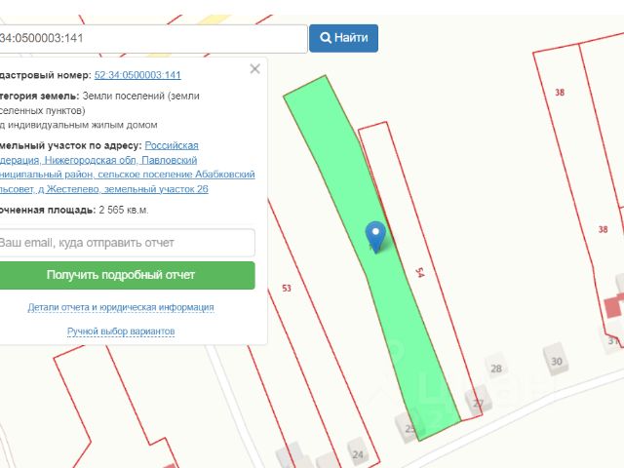Open the Ручной выбор вариантов link

(121, 331)
